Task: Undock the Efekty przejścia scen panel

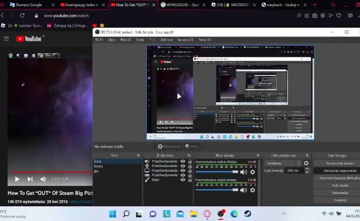Action: coord(307,156)
